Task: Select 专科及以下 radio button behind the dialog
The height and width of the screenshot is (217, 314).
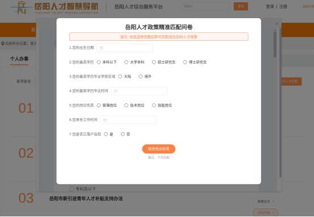Action: click(72, 189)
